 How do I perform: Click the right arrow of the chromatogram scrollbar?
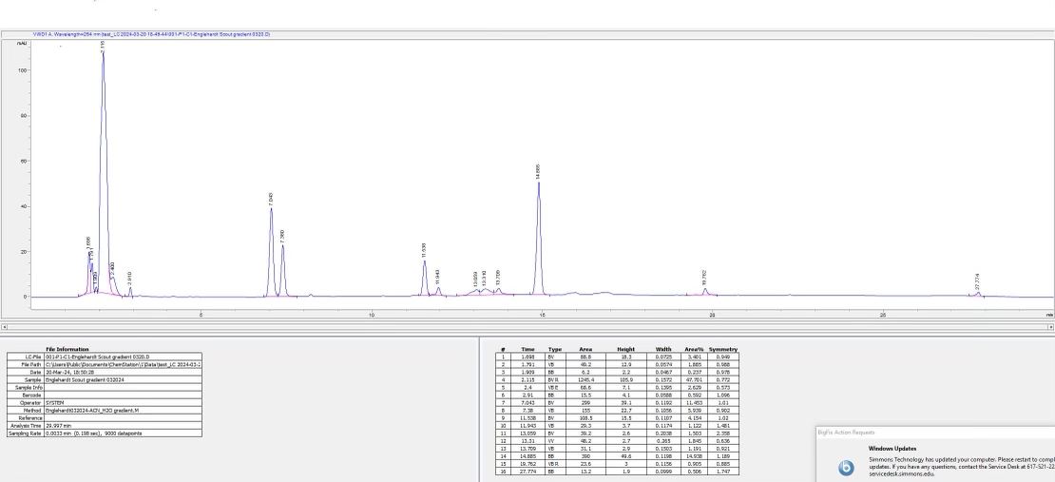(1051, 327)
